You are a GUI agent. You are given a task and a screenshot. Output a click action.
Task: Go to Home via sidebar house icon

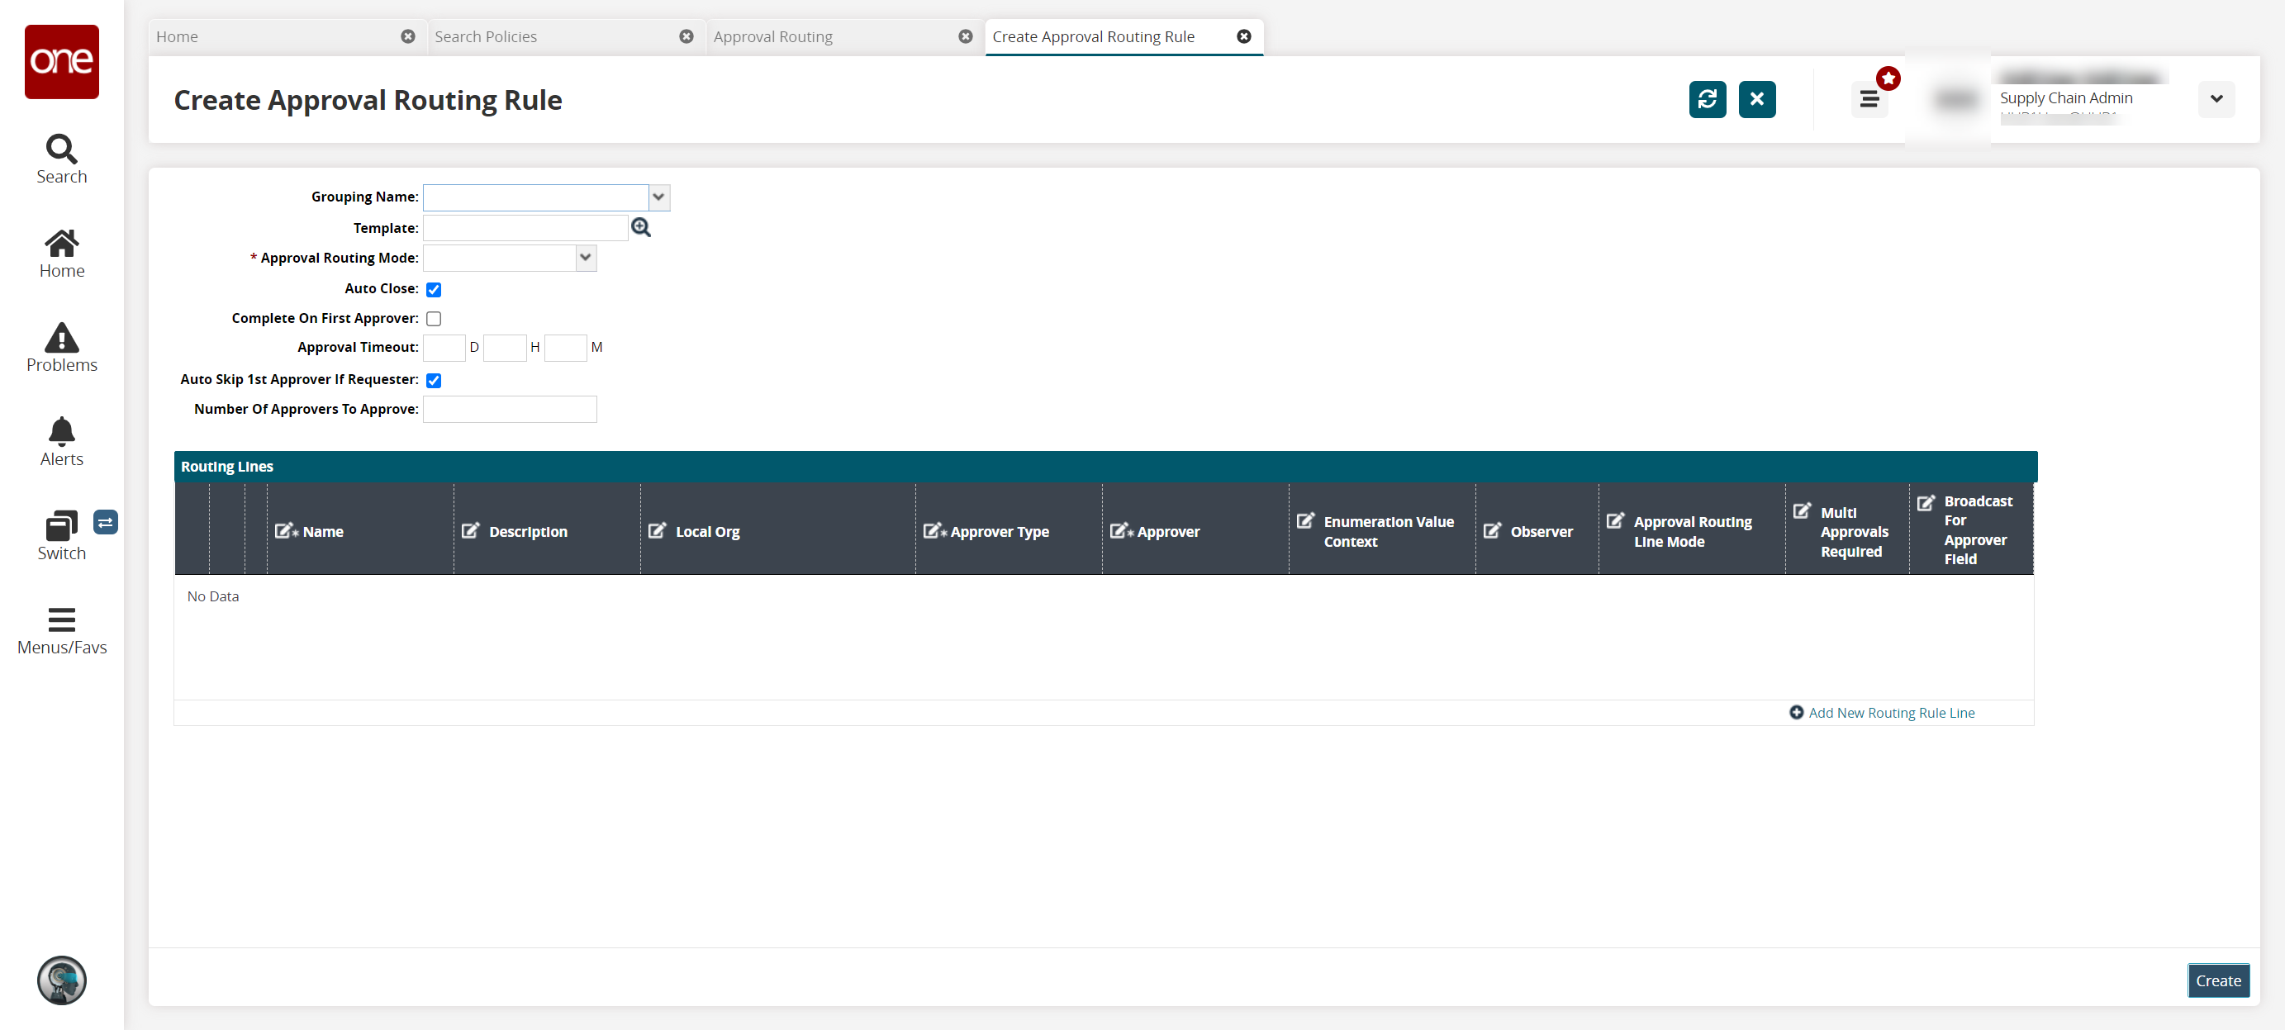(x=61, y=243)
